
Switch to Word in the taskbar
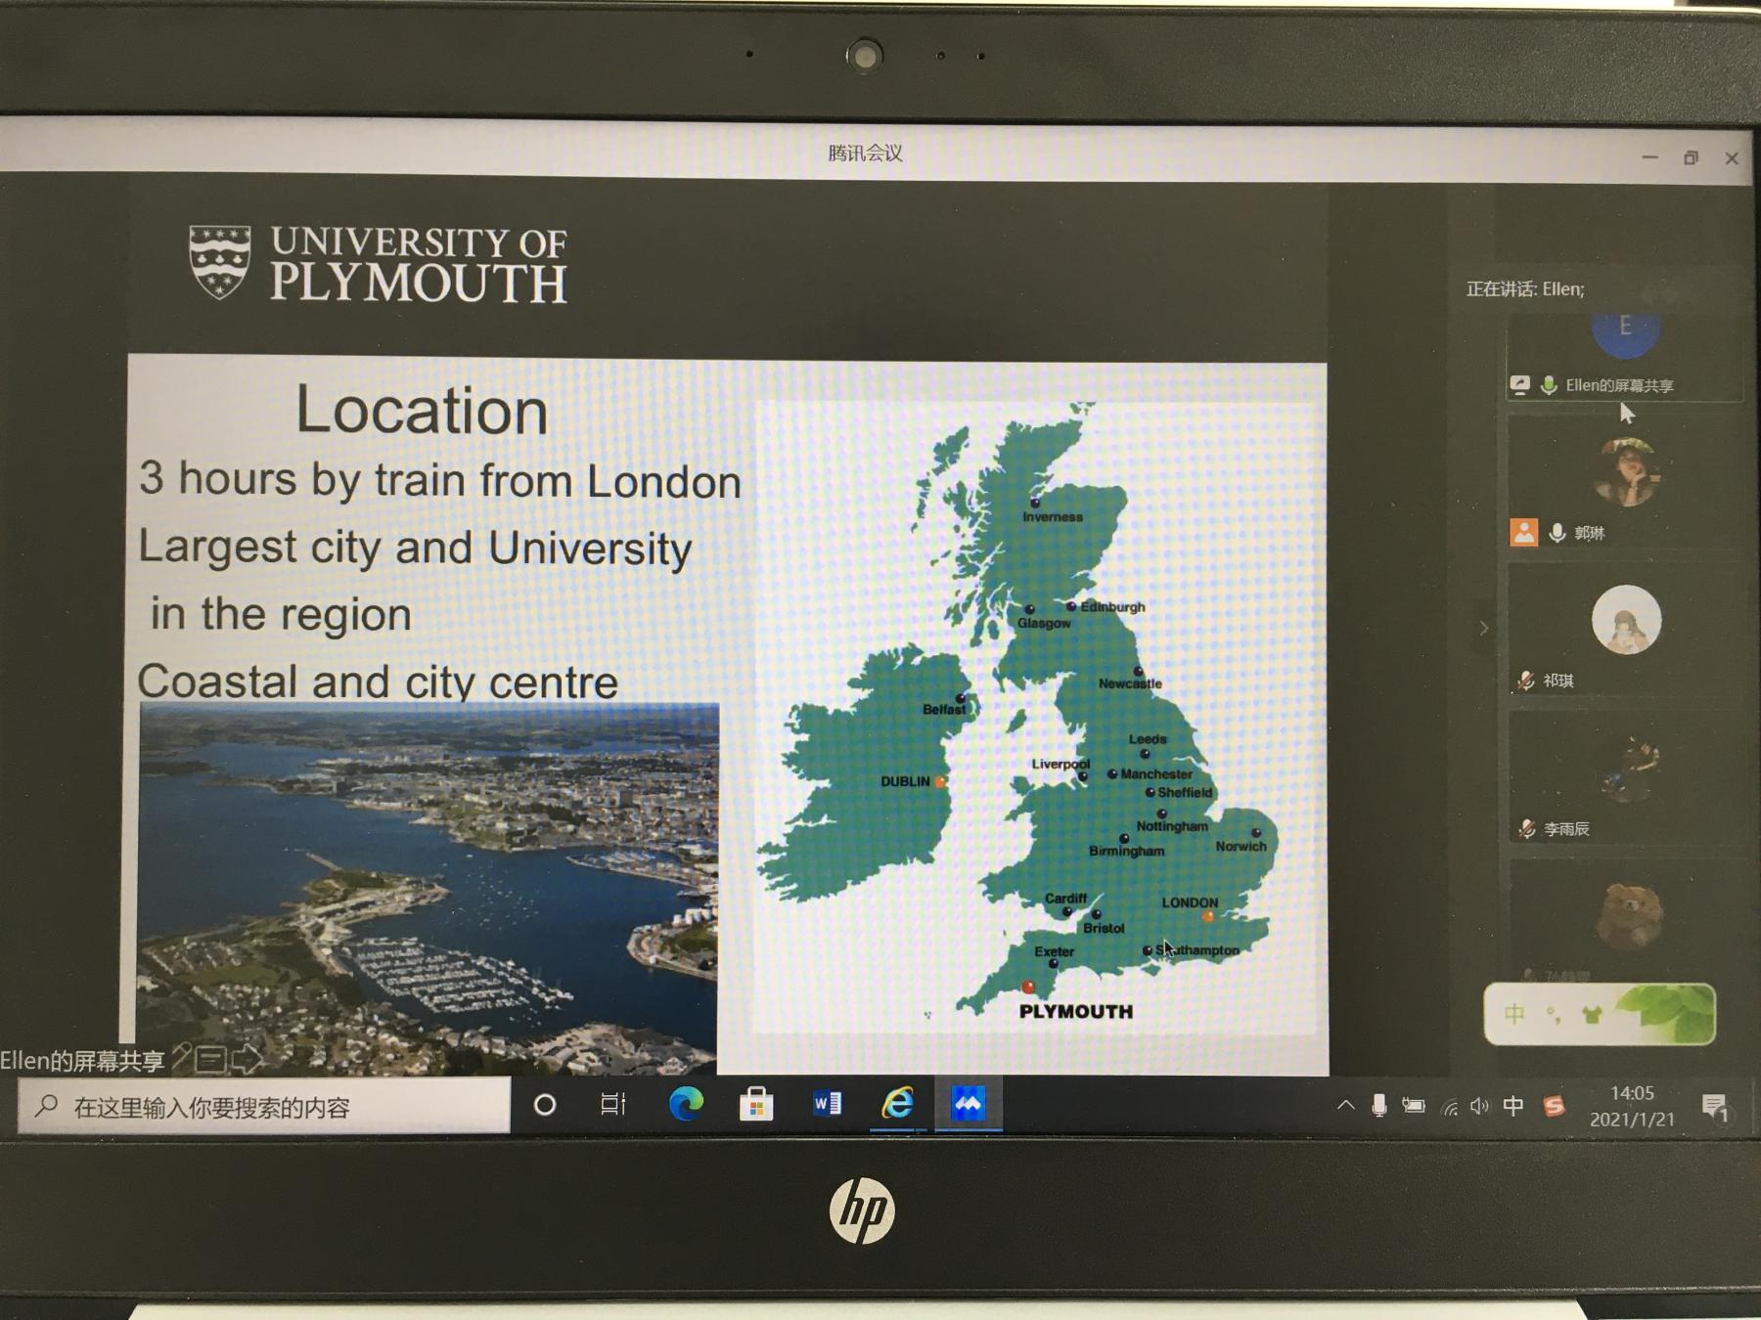coord(827,1105)
